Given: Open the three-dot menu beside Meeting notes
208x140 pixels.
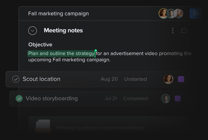Looking at the screenshot, I should coord(173,31).
